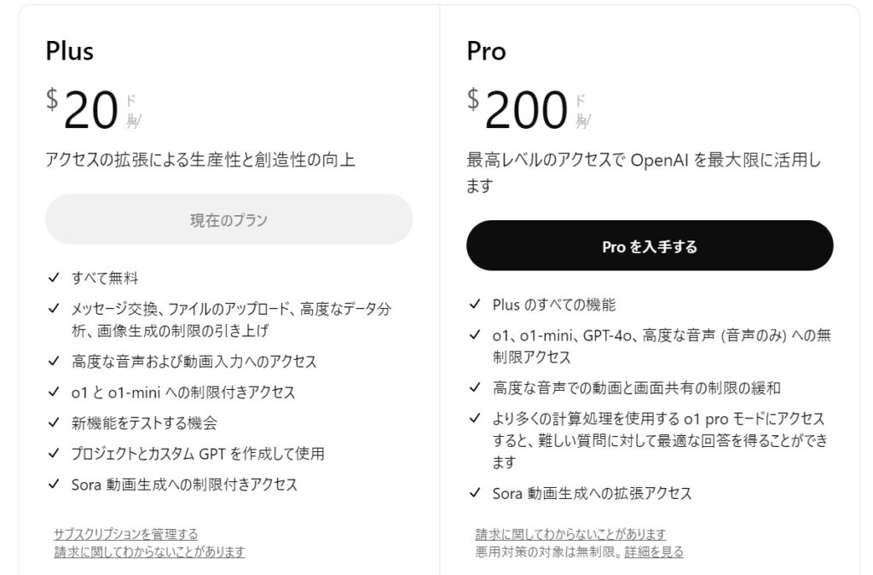Viewport: 873px width, 575px height.
Task: Click the checkmark beside Plus のすべての機能
Action: click(x=475, y=305)
